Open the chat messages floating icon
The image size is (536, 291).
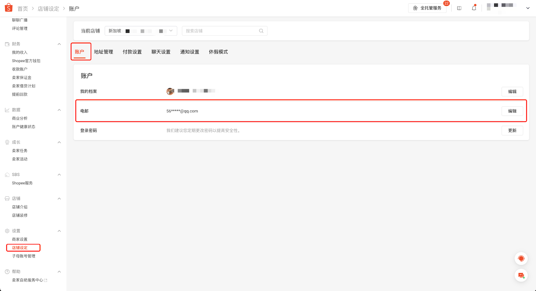pos(521,275)
